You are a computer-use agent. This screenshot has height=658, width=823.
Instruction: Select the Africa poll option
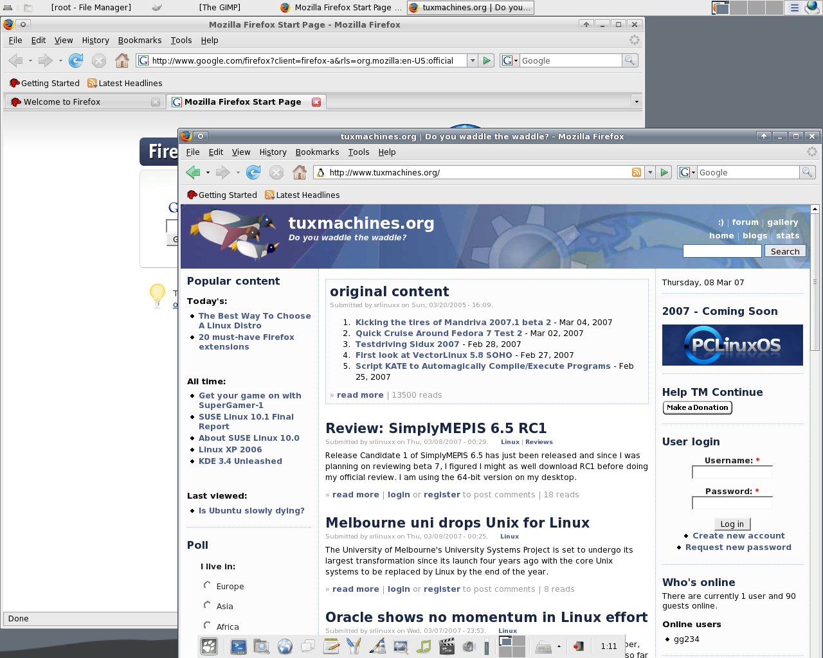coord(207,625)
